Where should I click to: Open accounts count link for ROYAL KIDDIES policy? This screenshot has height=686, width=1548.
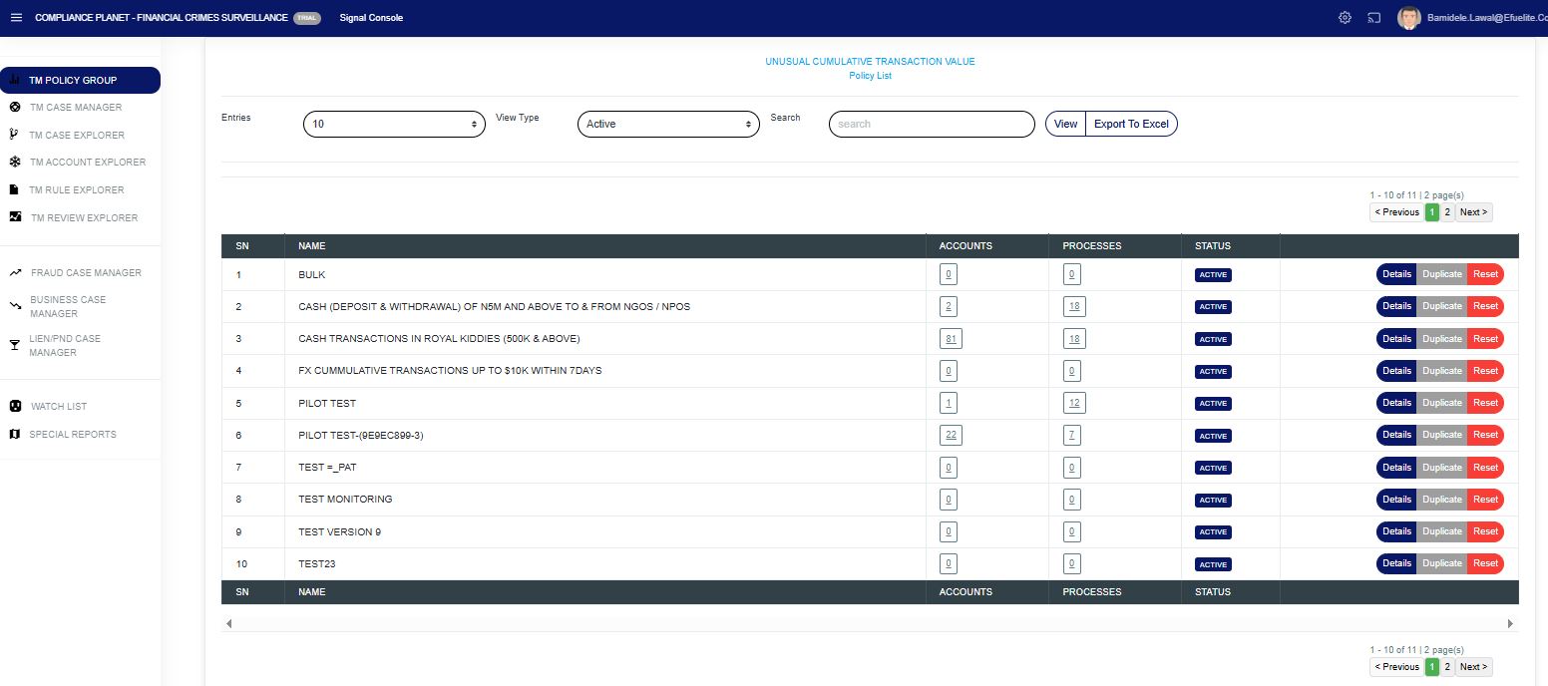point(950,338)
